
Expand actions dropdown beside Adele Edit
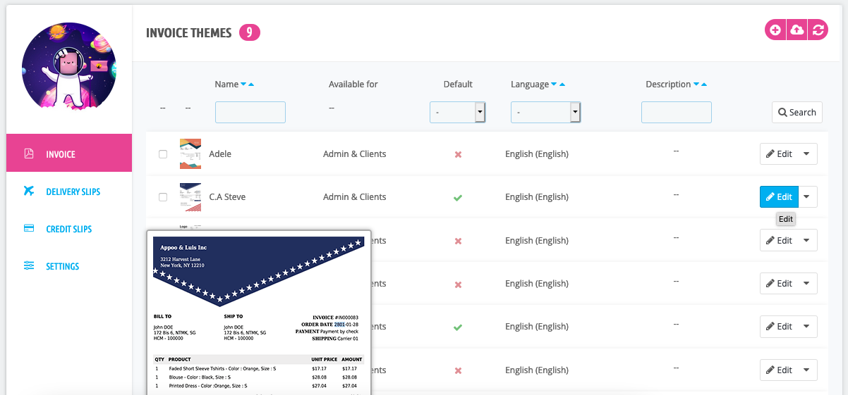807,154
